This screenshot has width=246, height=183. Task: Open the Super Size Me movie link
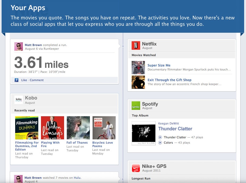pyautogui.click(x=159, y=65)
